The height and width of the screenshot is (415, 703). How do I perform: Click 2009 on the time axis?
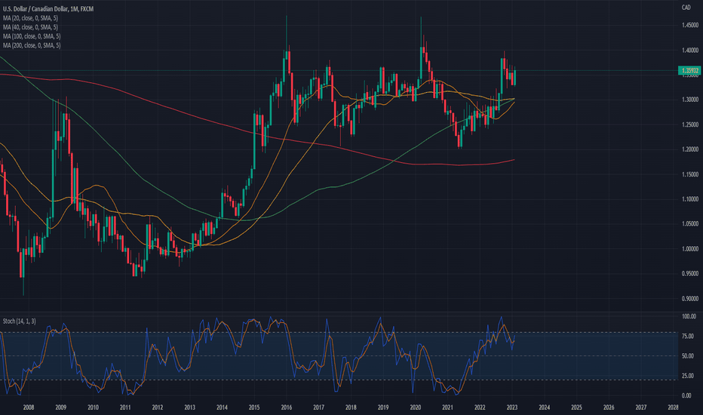point(61,407)
